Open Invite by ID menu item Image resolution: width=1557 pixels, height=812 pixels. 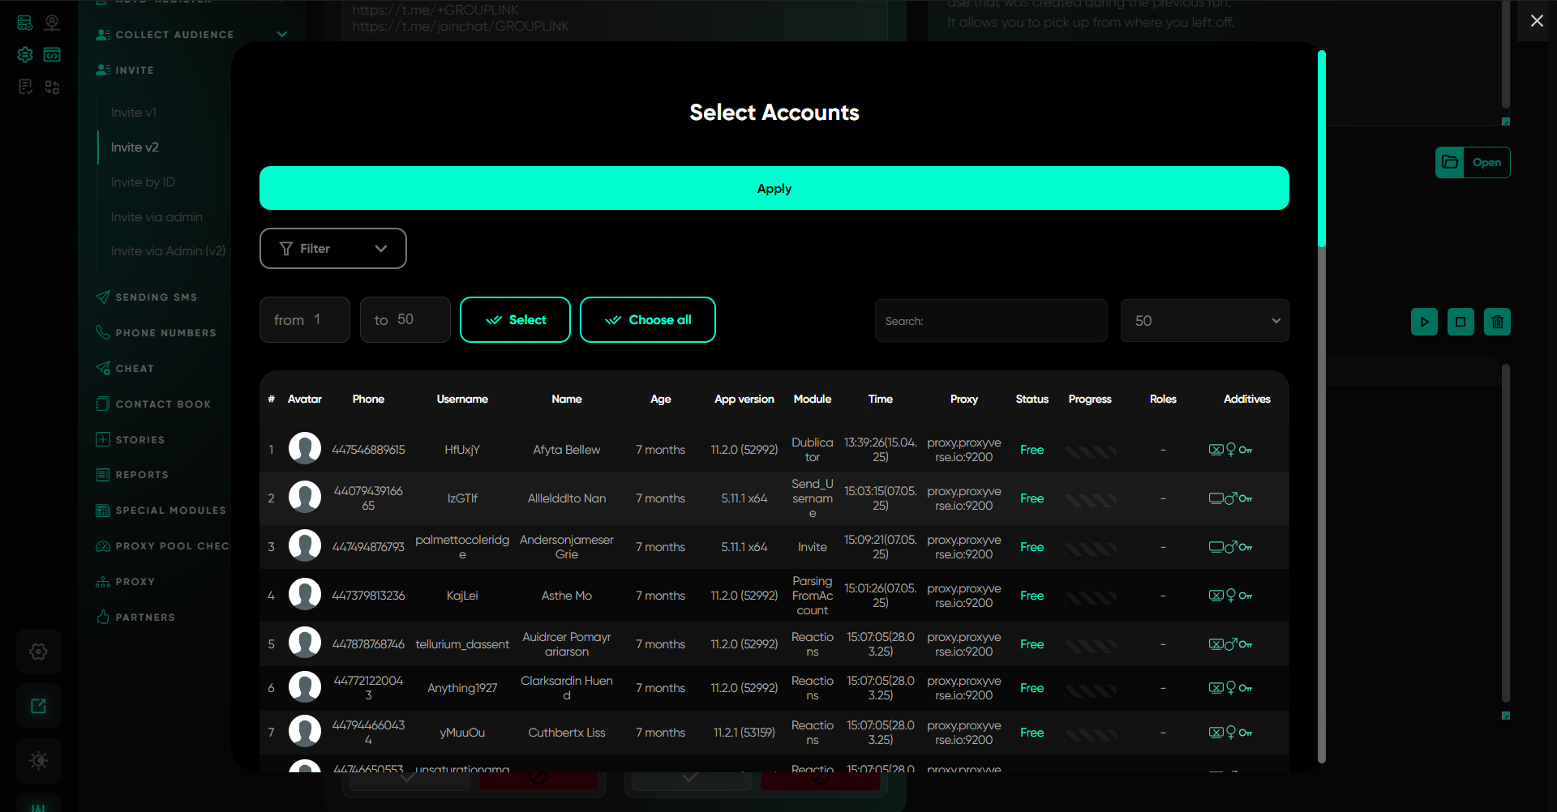(143, 182)
